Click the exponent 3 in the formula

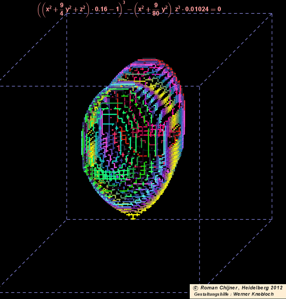pos(123,3)
